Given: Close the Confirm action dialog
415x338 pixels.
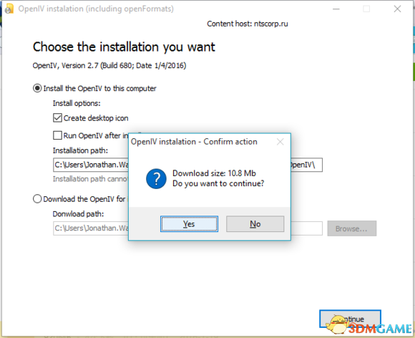Looking at the screenshot, I should [280, 142].
